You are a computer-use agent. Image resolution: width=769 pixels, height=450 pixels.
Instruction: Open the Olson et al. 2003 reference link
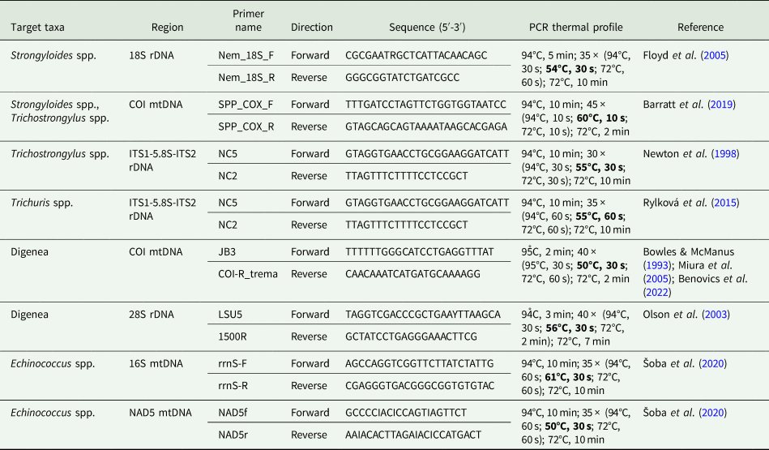tap(716, 315)
